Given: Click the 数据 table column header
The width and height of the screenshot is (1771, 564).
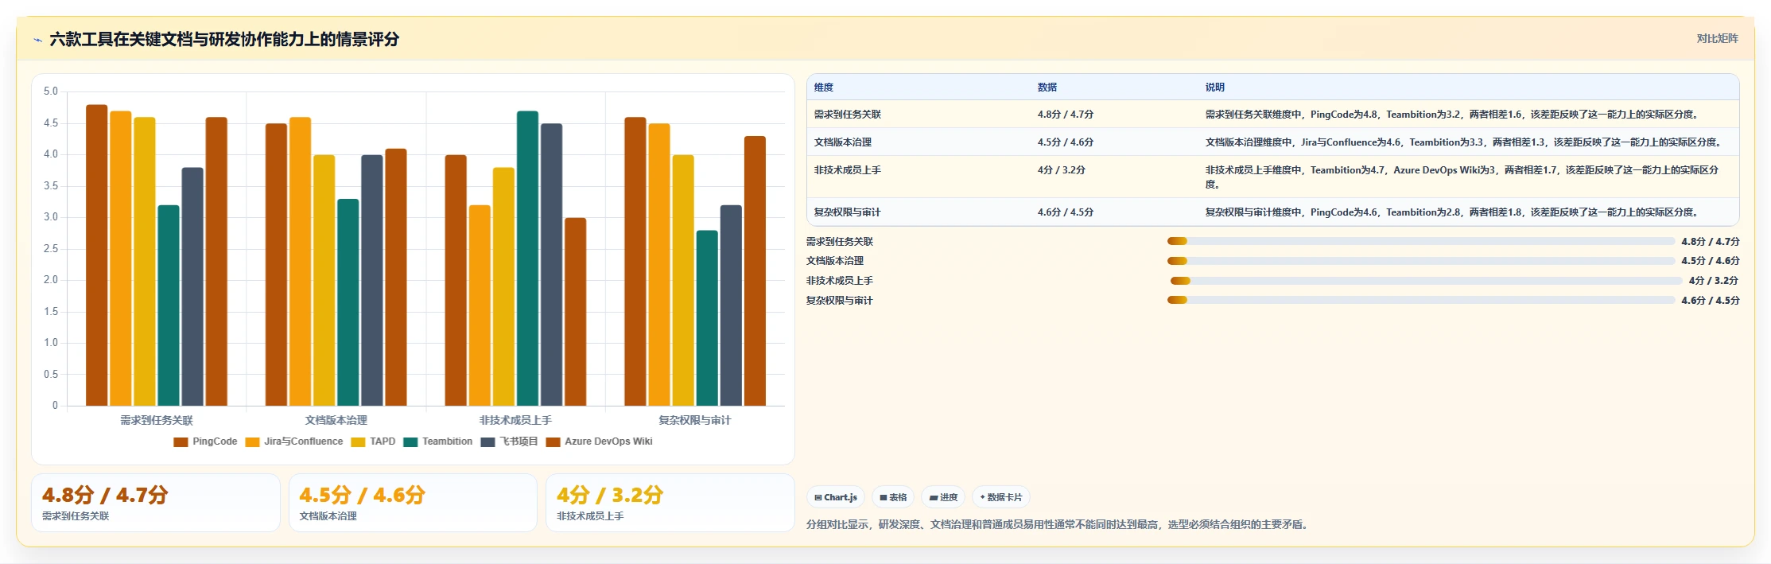Looking at the screenshot, I should (x=1047, y=88).
